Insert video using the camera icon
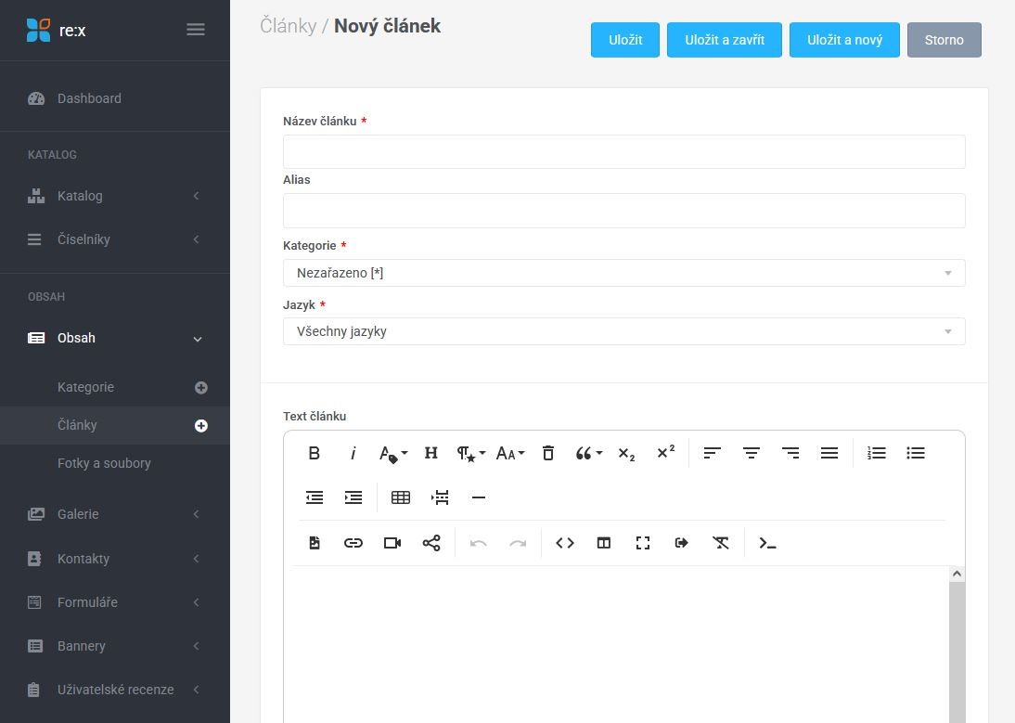 click(392, 543)
